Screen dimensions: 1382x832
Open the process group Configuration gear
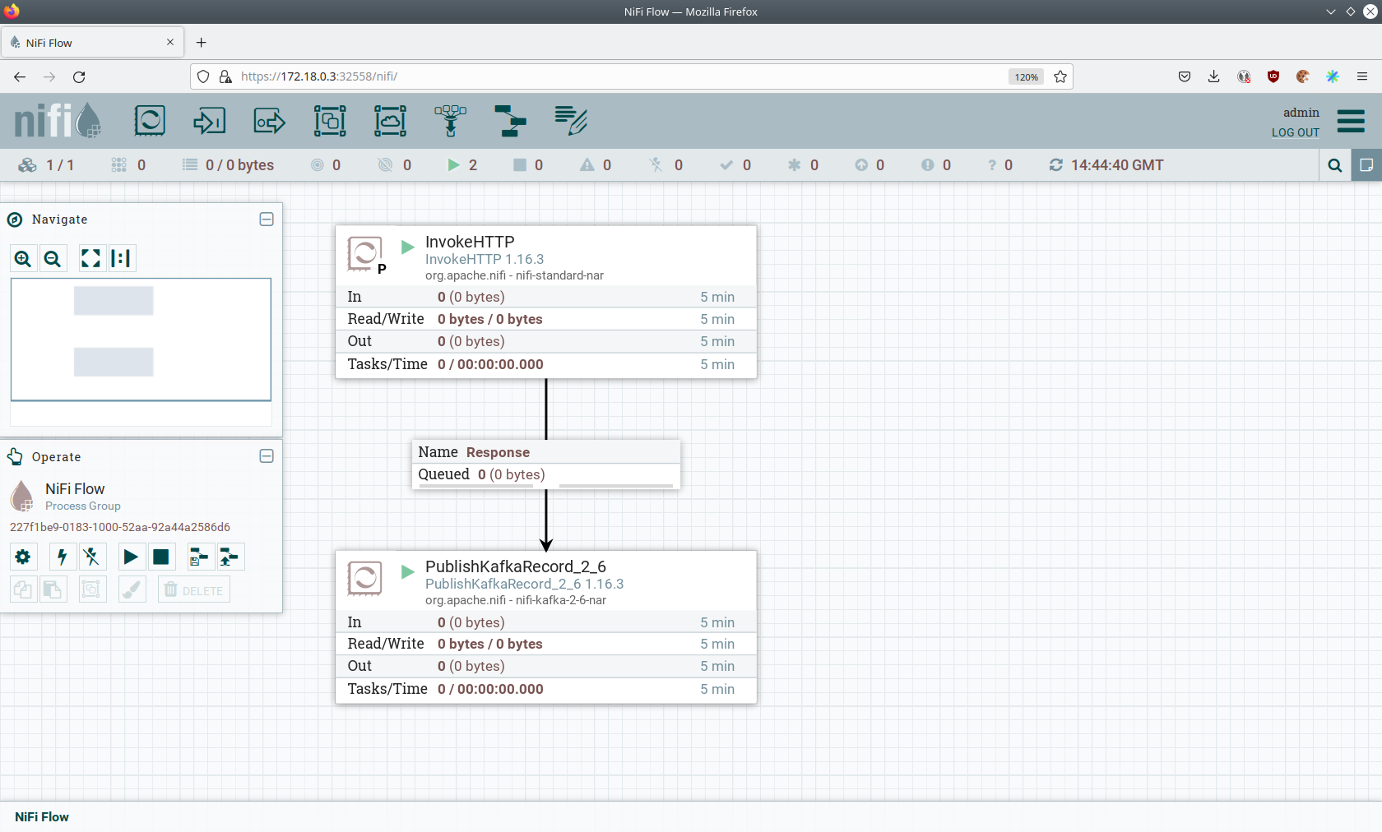pyautogui.click(x=23, y=557)
